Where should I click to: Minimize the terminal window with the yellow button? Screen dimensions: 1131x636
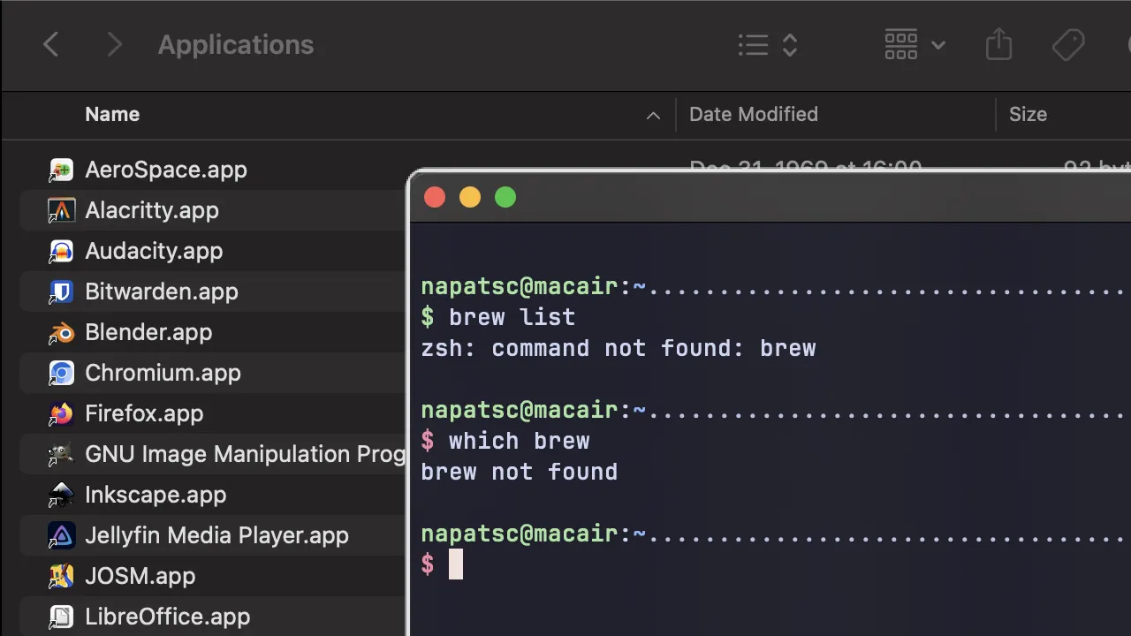point(470,198)
